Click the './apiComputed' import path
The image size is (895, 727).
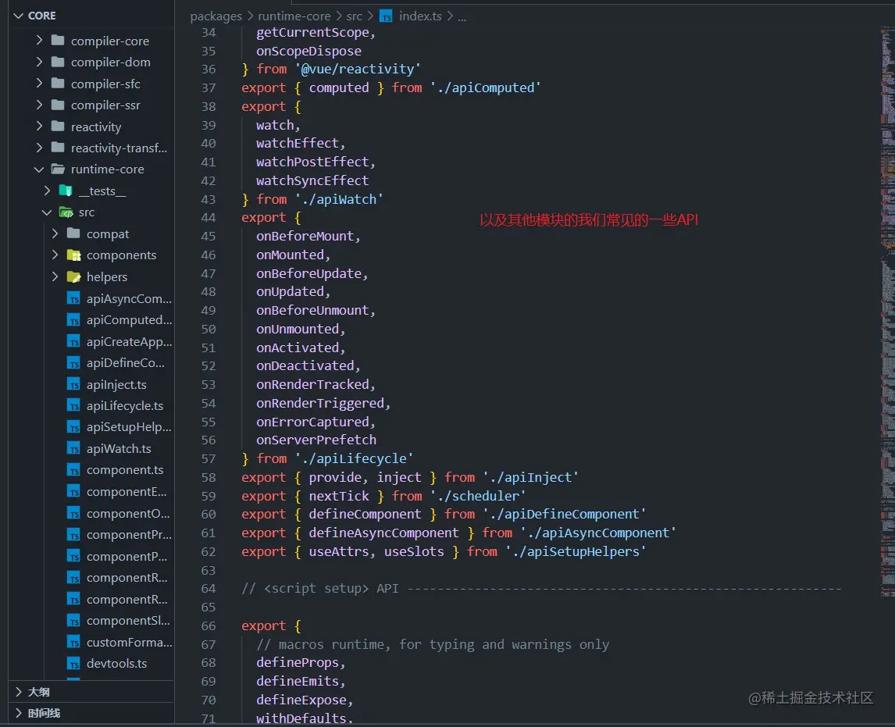(x=485, y=87)
